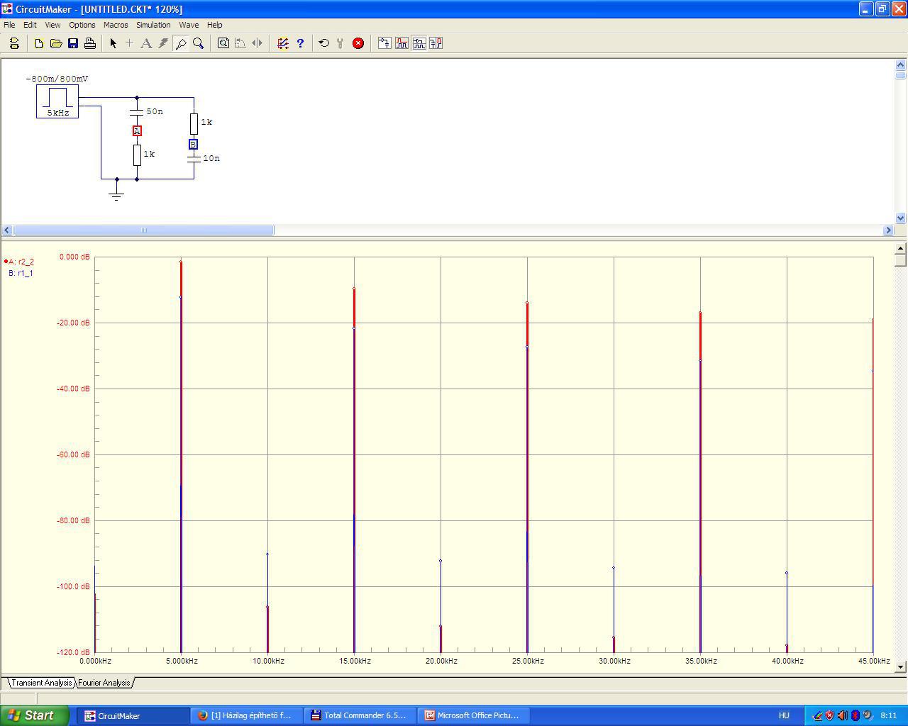Image resolution: width=908 pixels, height=726 pixels.
Task: Click schematic scroll left arrow
Action: [x=7, y=230]
